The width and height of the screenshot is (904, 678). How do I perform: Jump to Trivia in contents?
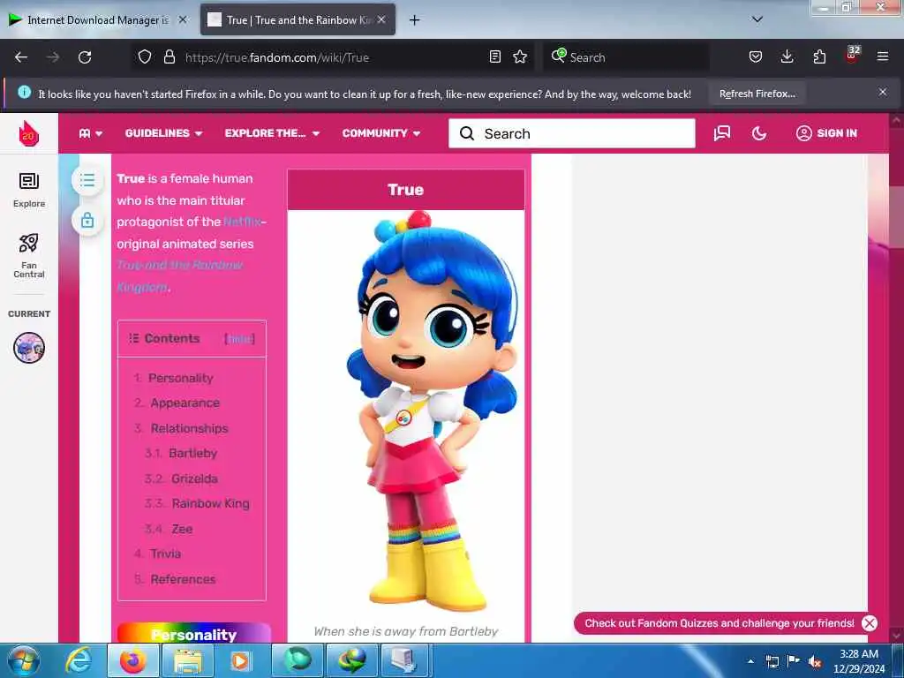(x=165, y=554)
